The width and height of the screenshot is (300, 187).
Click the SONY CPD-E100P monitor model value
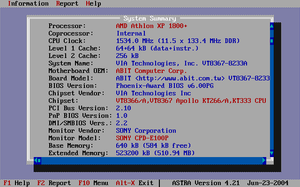click(142, 138)
